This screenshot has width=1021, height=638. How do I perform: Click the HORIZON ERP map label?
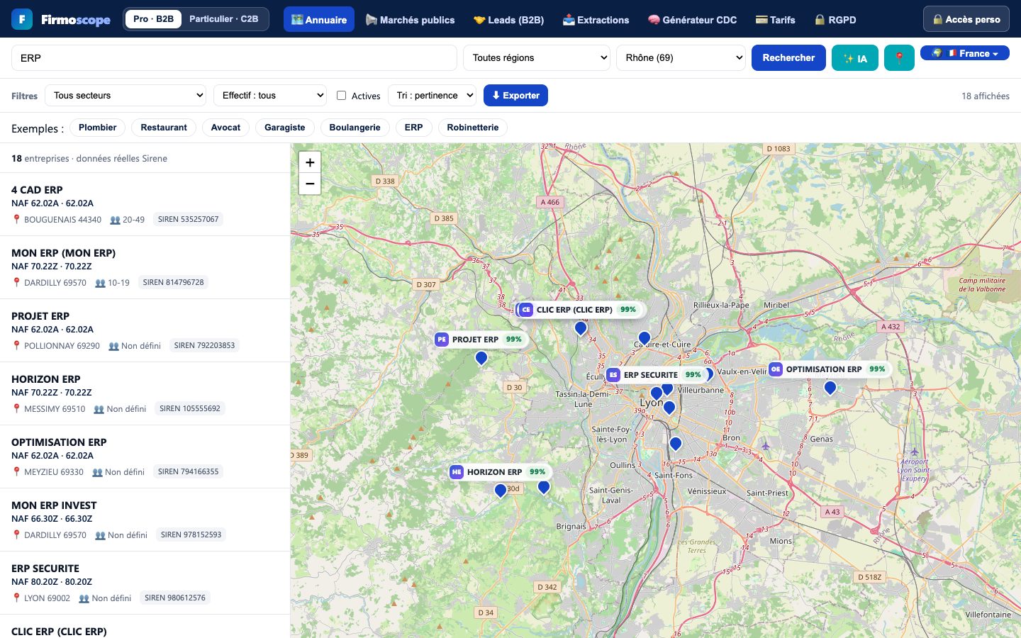click(x=499, y=472)
